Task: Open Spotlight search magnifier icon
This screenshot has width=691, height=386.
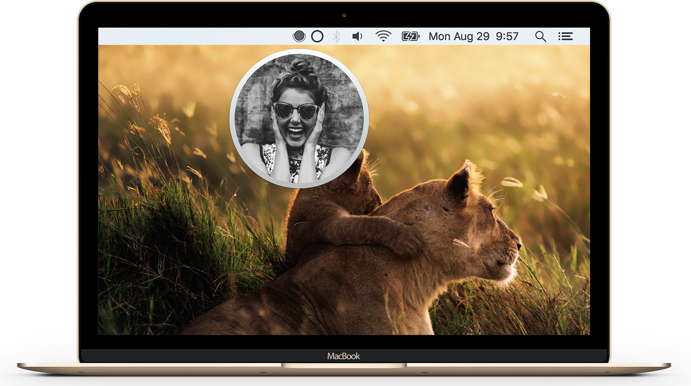Action: pos(541,36)
